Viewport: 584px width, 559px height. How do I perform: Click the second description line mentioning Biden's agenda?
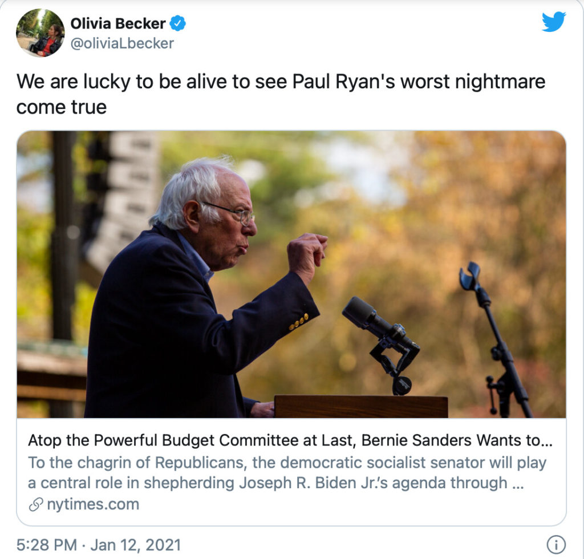click(276, 483)
